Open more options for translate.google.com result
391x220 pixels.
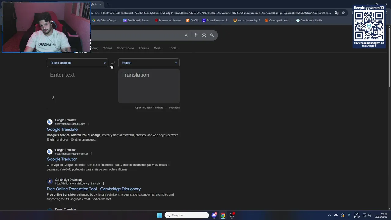click(88, 124)
